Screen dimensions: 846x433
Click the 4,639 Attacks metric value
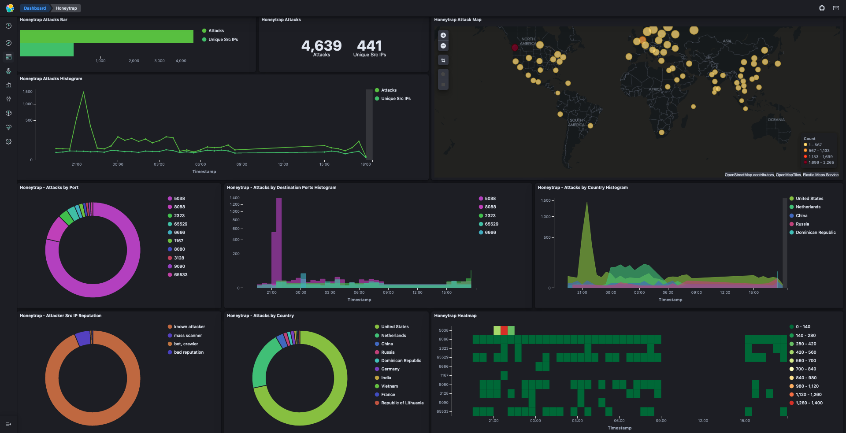(321, 45)
